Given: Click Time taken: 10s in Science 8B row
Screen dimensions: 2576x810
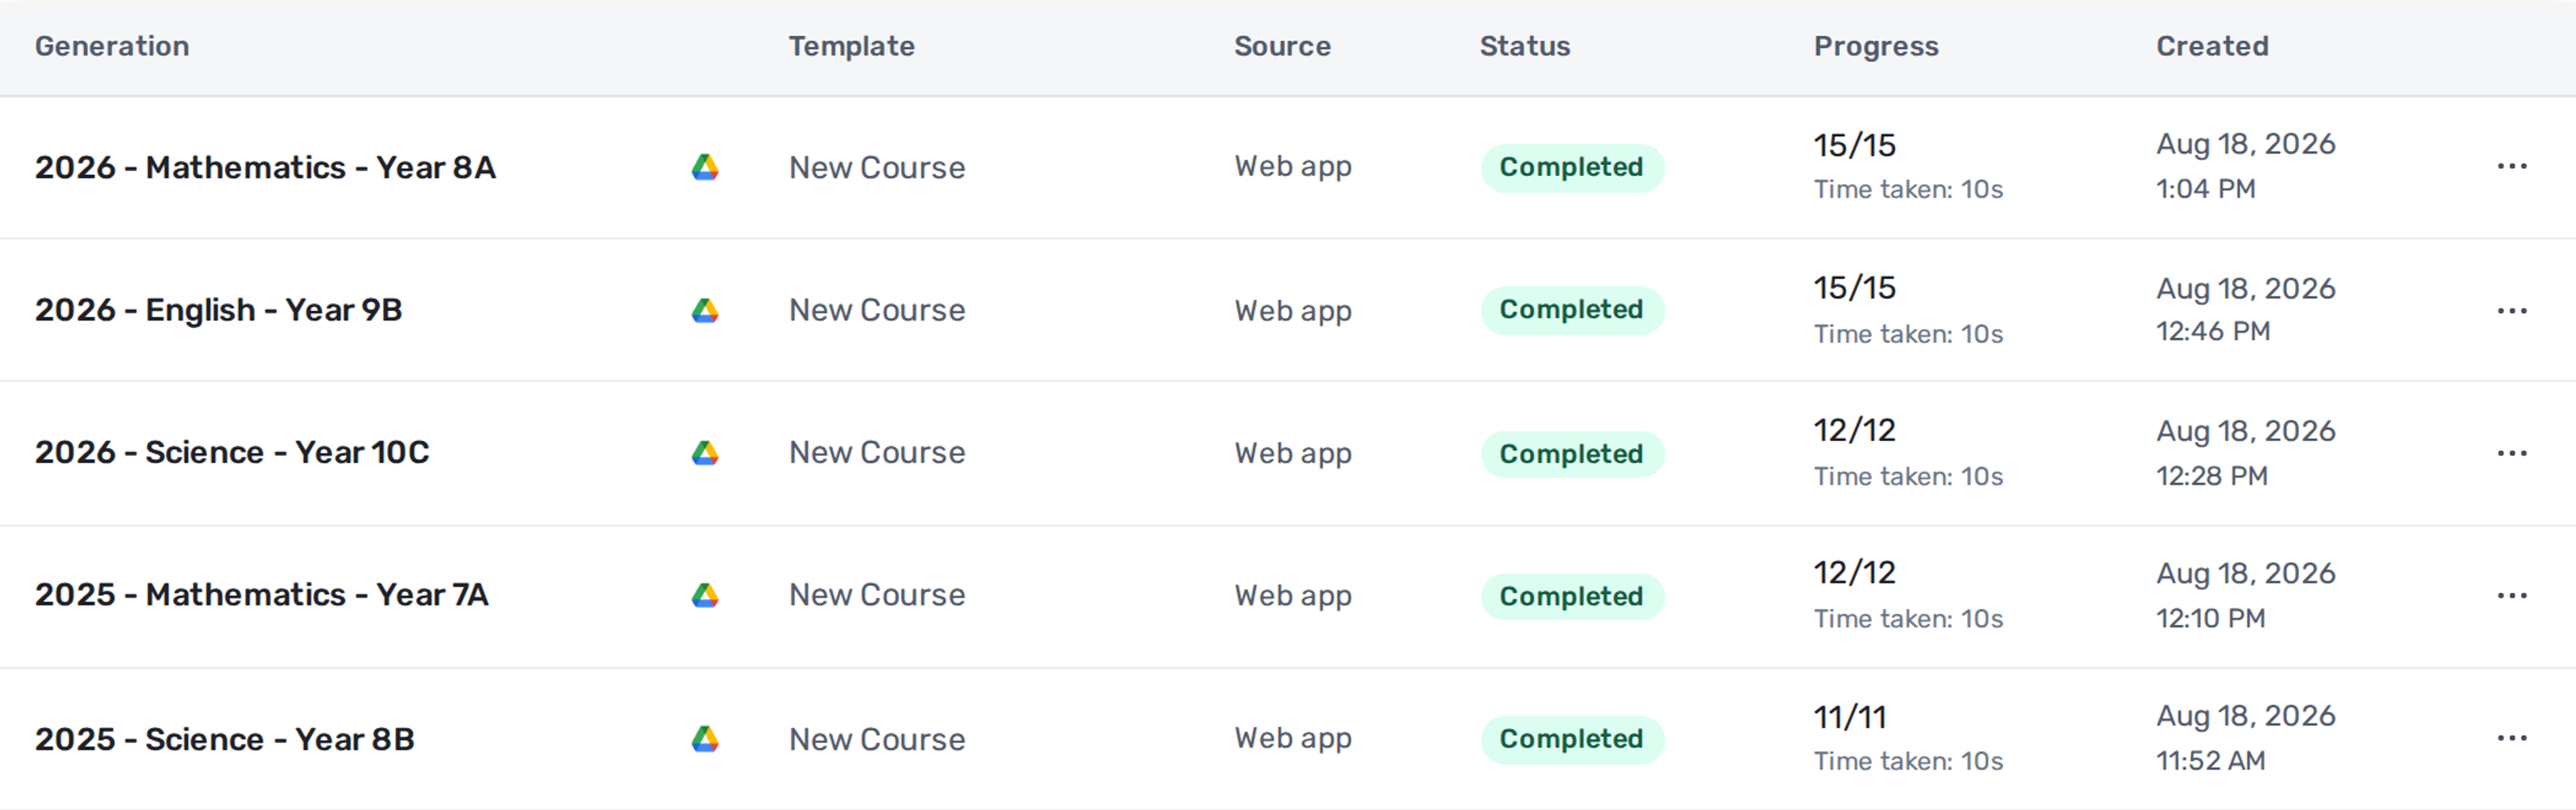Looking at the screenshot, I should tap(1909, 762).
